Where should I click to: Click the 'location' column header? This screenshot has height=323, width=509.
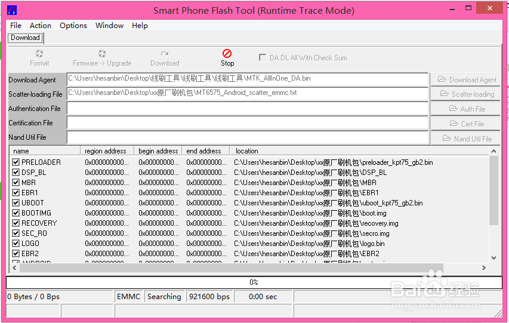coord(359,151)
